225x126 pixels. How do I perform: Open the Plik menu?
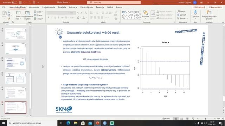pyautogui.click(x=4, y=7)
